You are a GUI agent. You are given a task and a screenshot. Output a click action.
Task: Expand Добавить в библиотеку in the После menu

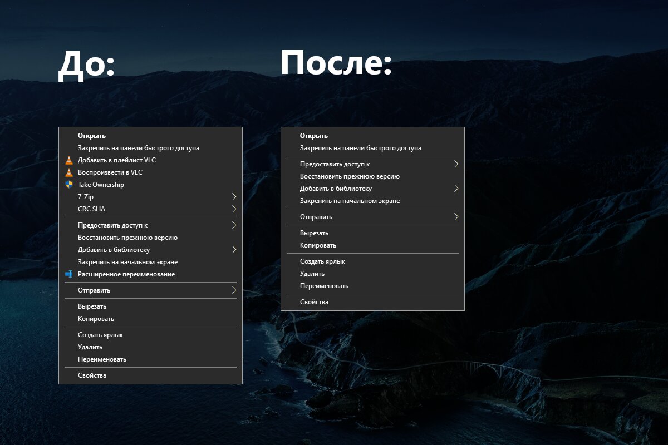point(456,189)
